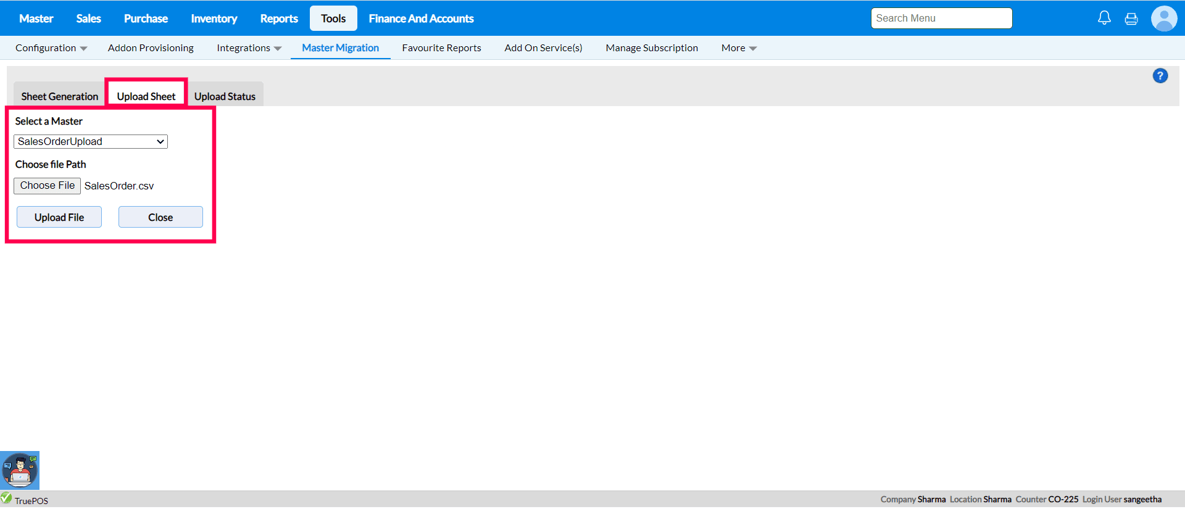The image size is (1185, 509).
Task: Switch to the Sheet Generation tab
Action: pos(60,95)
